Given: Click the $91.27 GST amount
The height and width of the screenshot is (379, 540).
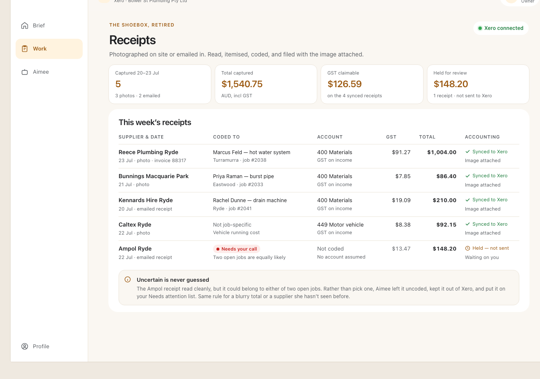Looking at the screenshot, I should 401,152.
